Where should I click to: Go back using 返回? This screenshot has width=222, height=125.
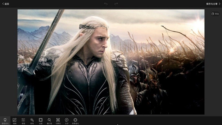pos(6,4)
